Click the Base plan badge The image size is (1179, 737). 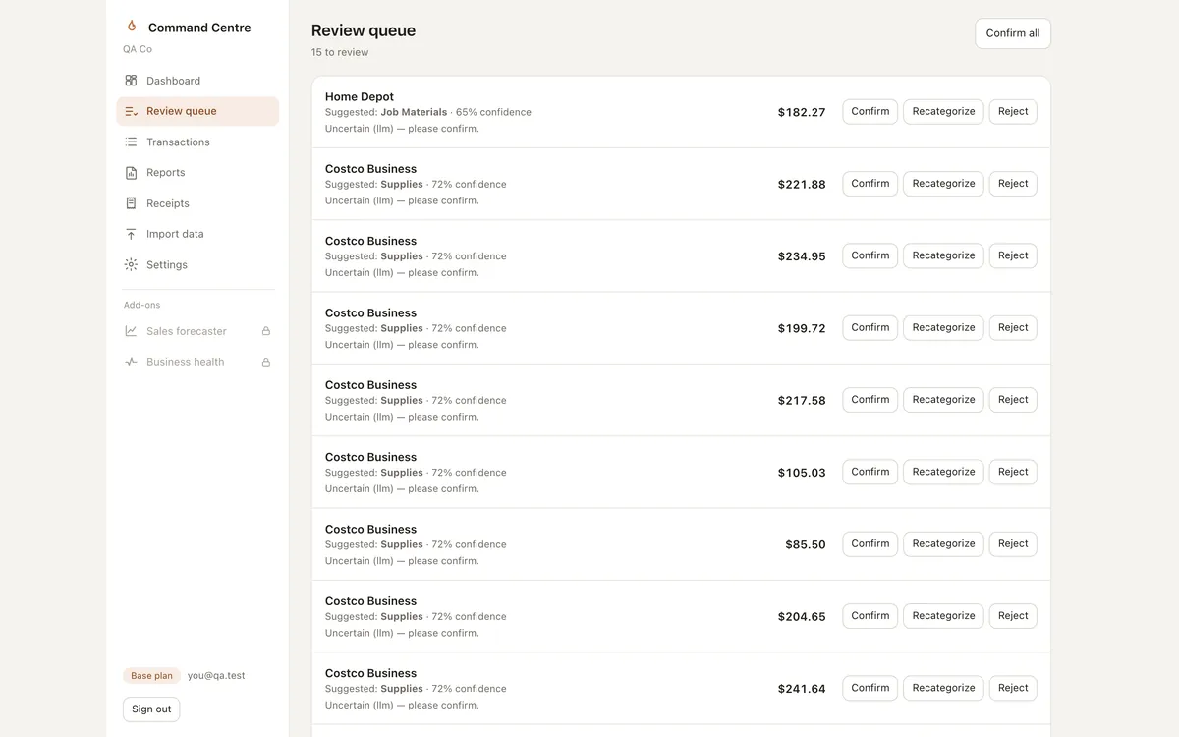click(x=151, y=676)
